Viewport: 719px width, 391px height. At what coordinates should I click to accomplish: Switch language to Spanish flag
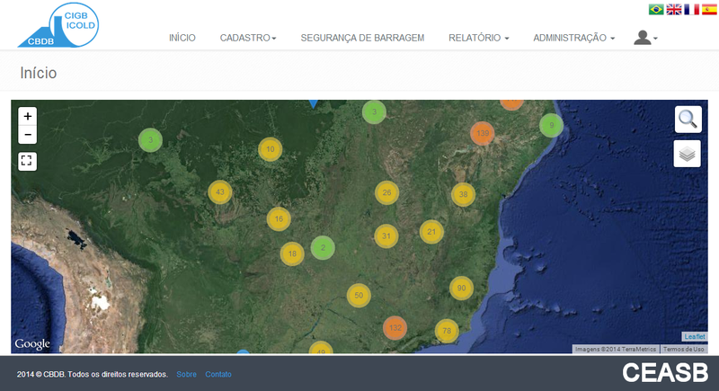tap(709, 9)
